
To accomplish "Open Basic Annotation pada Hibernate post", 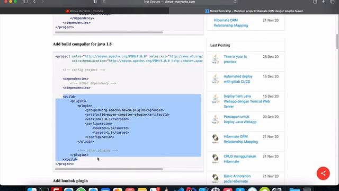I will pos(237,179).
